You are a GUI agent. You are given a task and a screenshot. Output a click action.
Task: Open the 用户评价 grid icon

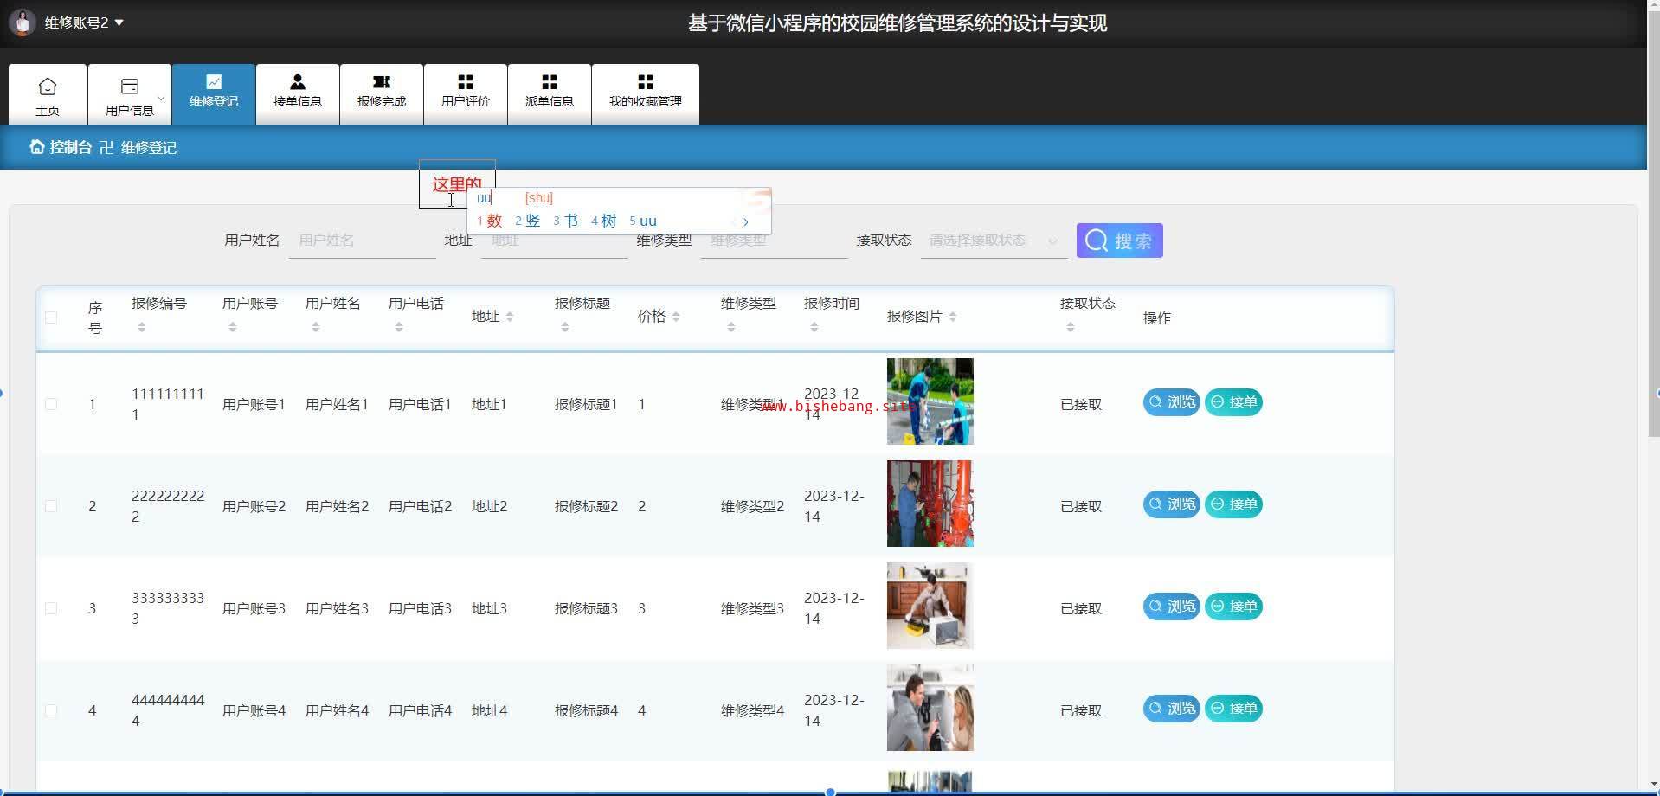click(x=465, y=82)
